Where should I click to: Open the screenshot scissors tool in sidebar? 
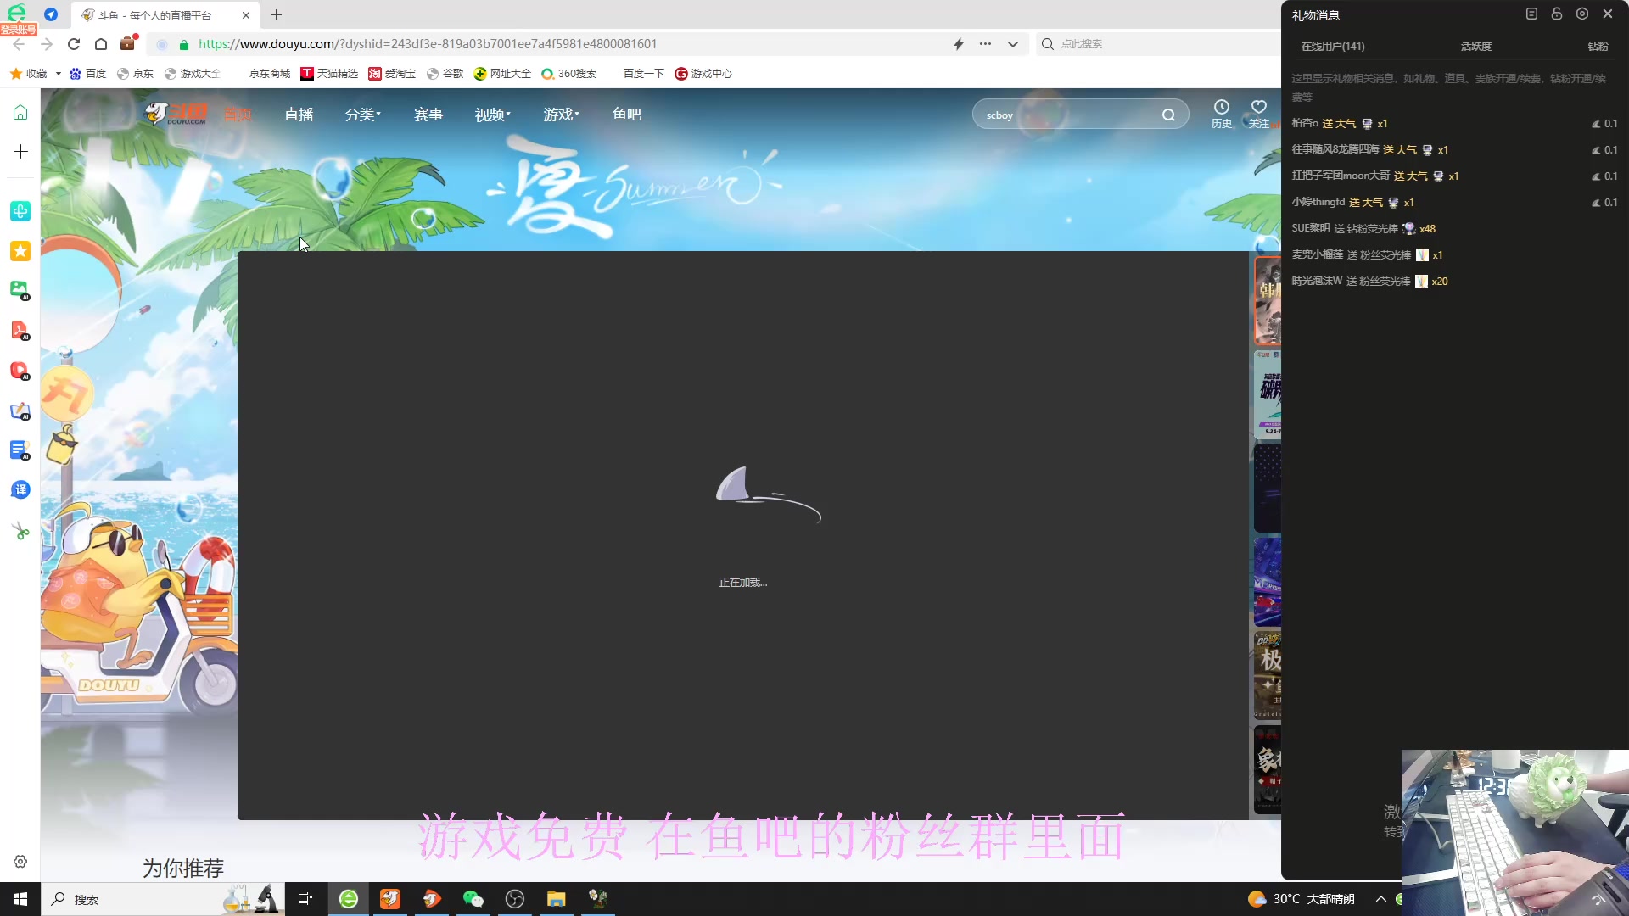20,530
